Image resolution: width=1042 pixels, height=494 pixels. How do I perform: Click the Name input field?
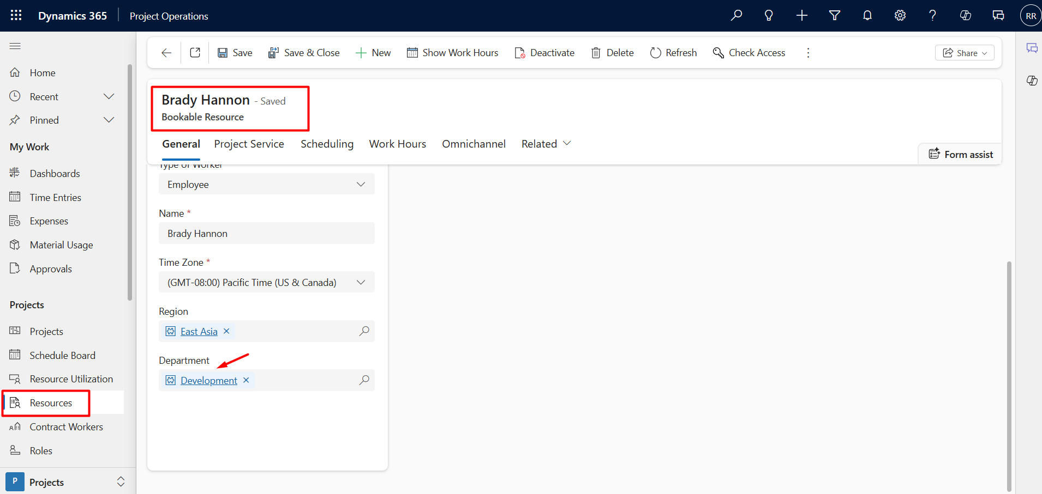266,234
